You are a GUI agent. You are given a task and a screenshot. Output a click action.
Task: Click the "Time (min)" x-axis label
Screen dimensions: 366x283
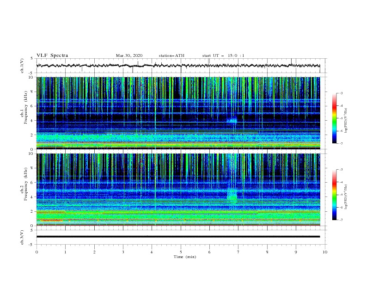click(185, 257)
